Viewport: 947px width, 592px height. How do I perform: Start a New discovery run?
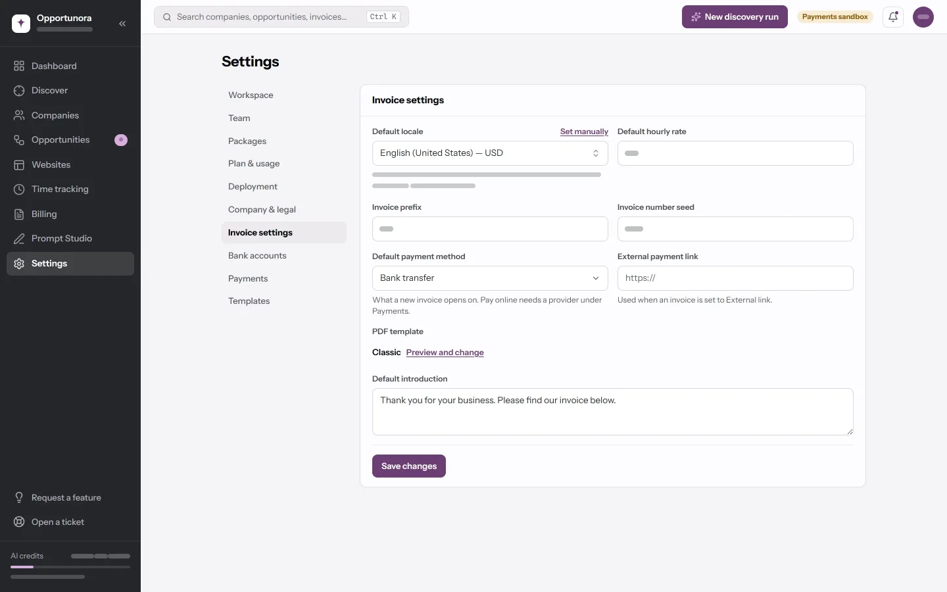pyautogui.click(x=735, y=17)
